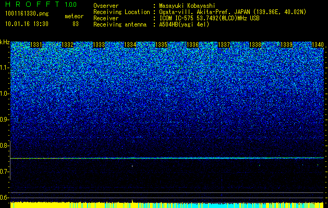328x208 pixels.
Task: Click the Receiver field label
Action: pos(106,18)
